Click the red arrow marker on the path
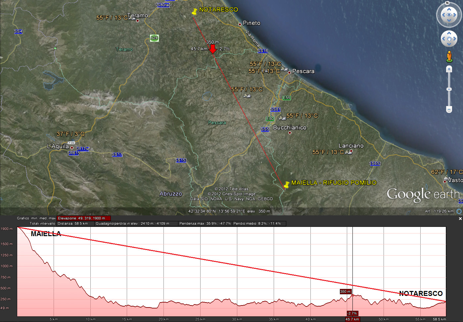The height and width of the screenshot is (322, 463). click(x=213, y=49)
